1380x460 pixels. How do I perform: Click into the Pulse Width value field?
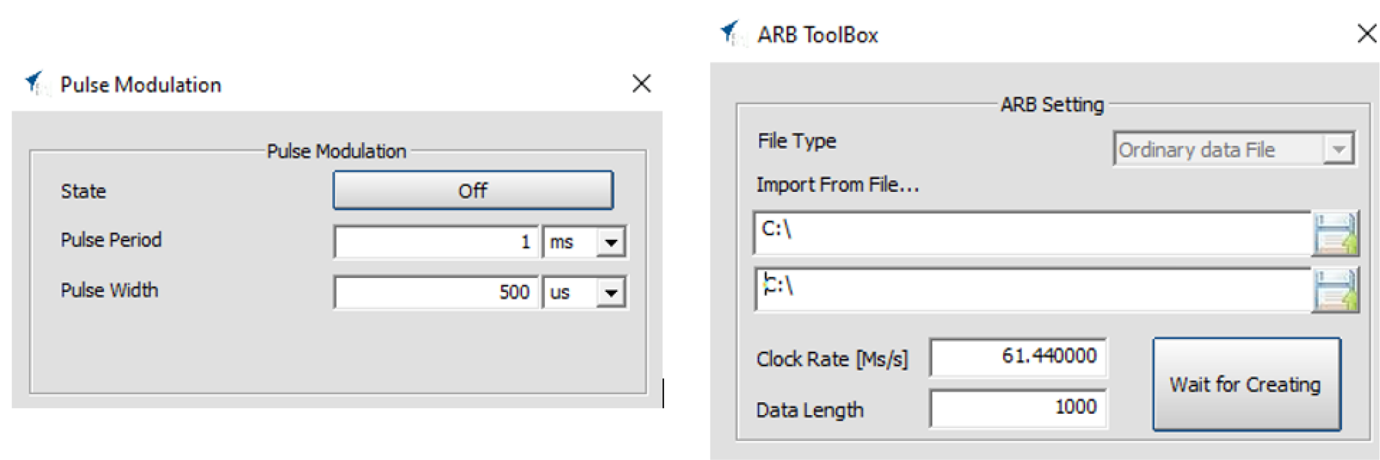(436, 293)
